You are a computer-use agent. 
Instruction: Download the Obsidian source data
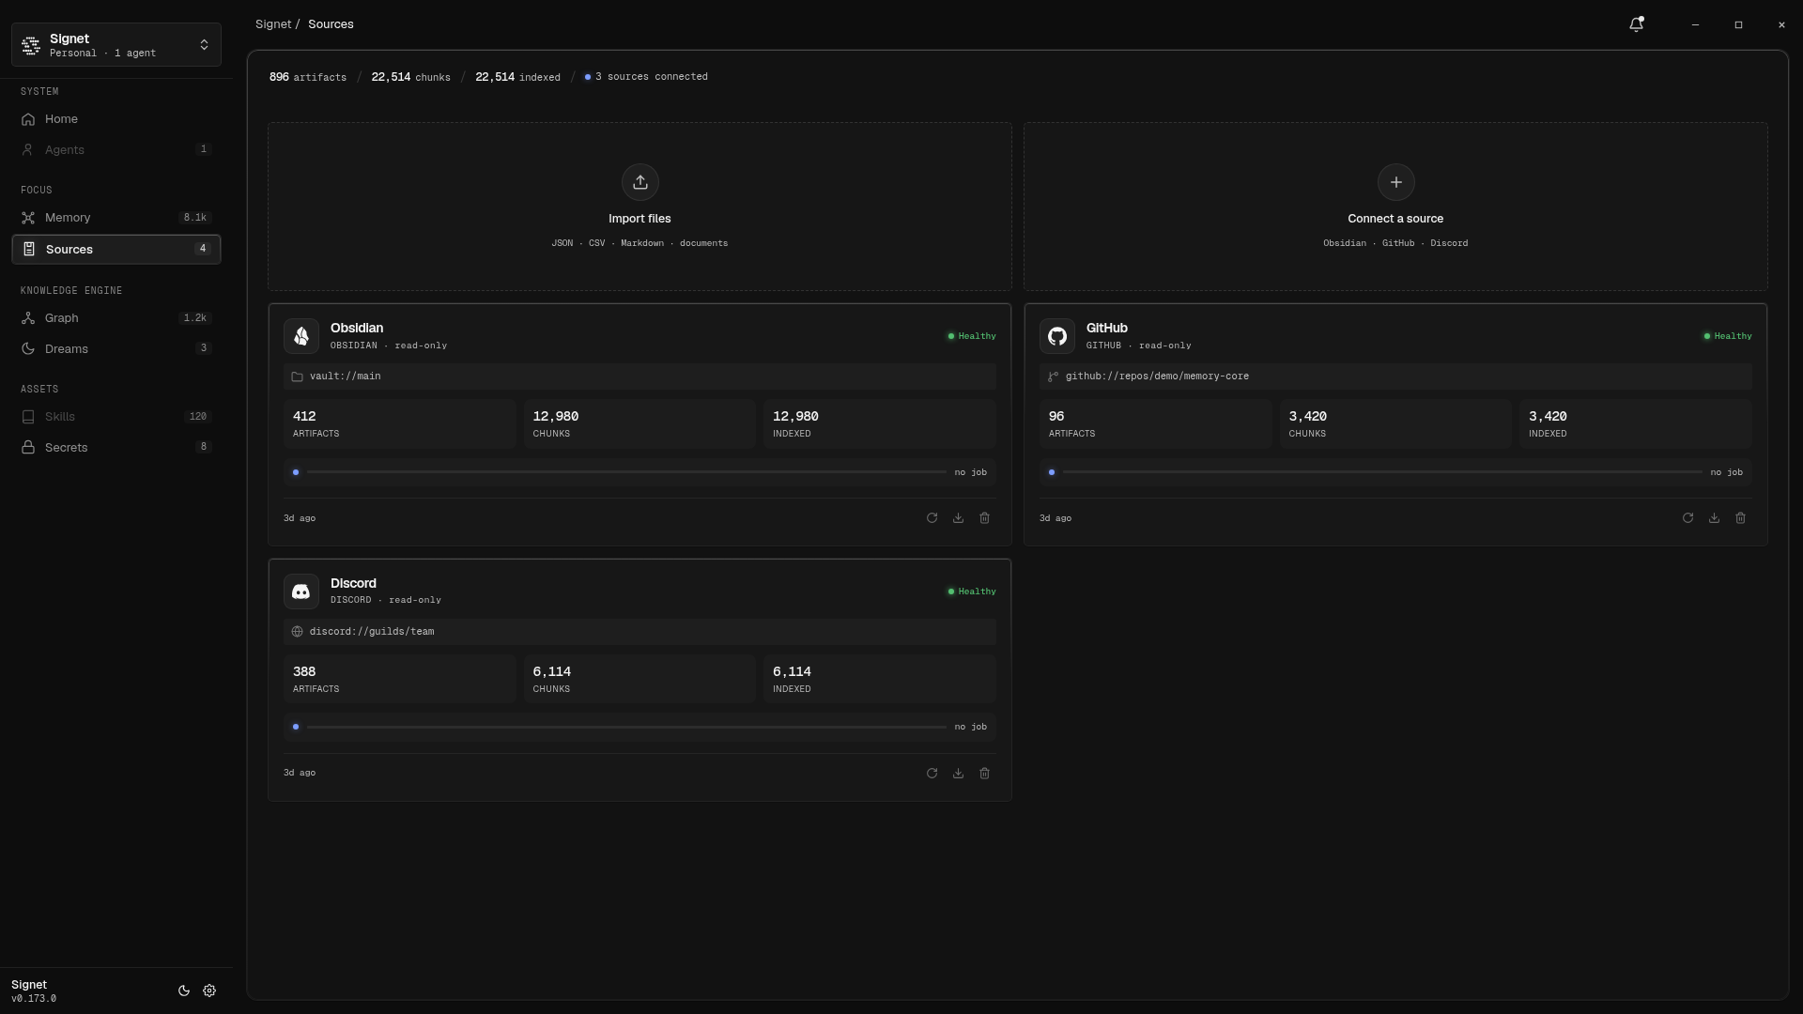point(958,518)
